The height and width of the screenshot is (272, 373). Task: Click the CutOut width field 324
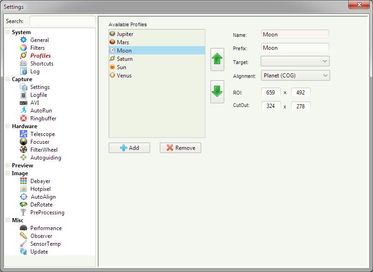(271, 106)
